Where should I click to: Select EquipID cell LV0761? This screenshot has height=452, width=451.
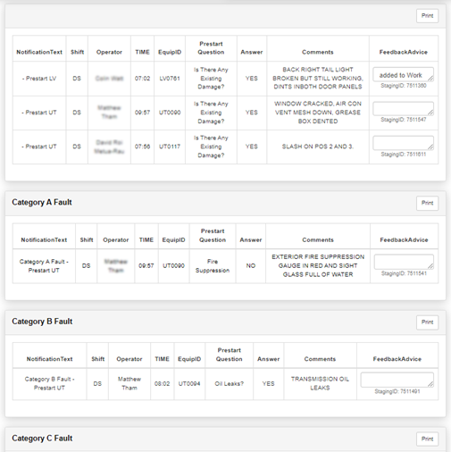click(x=170, y=79)
